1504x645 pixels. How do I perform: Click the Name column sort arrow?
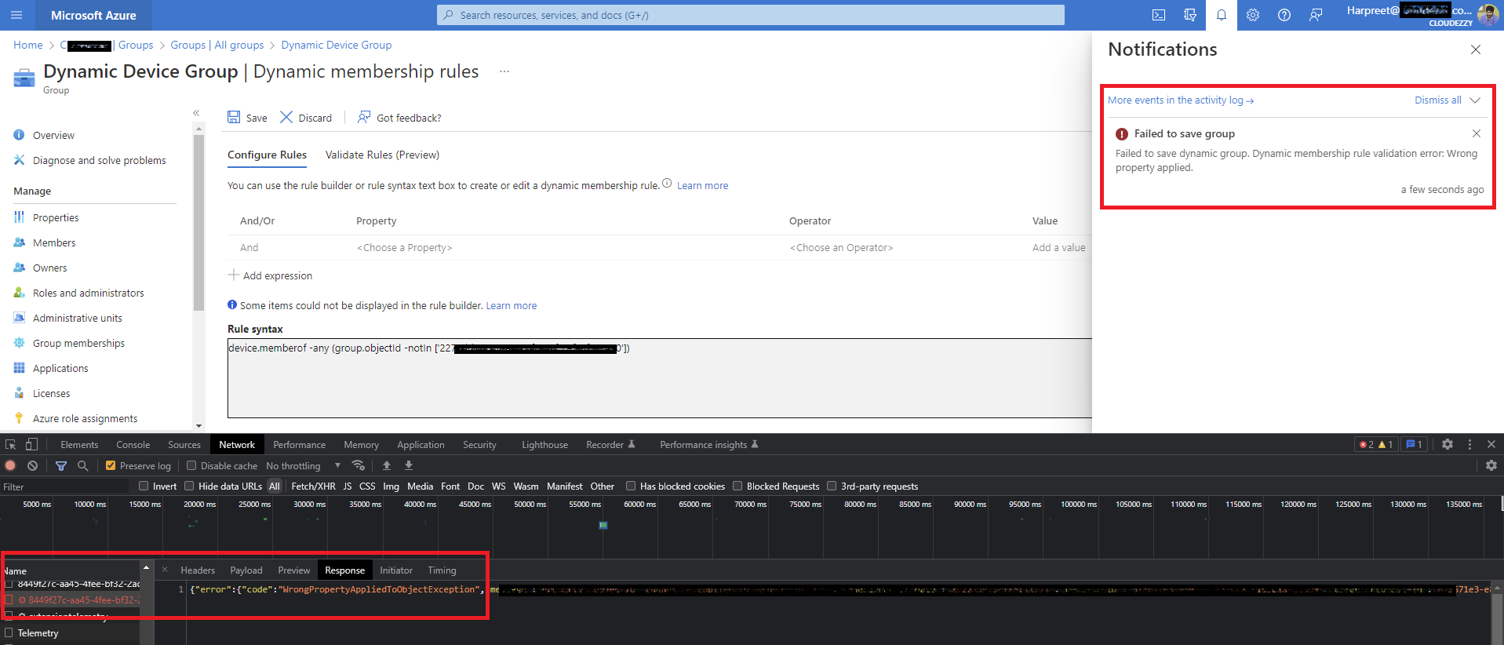(x=146, y=567)
